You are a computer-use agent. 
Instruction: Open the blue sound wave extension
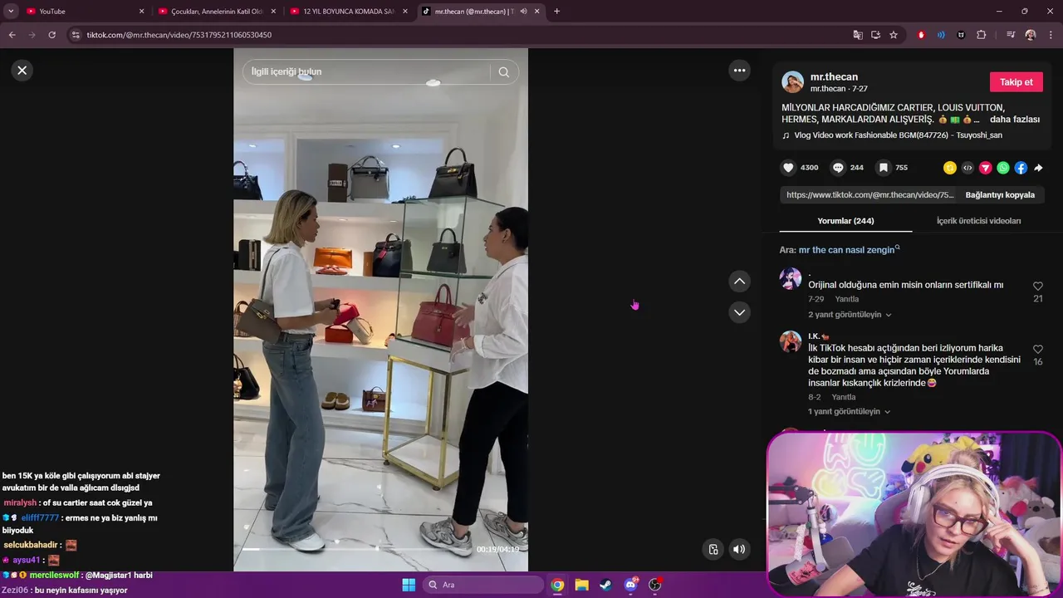pyautogui.click(x=941, y=35)
